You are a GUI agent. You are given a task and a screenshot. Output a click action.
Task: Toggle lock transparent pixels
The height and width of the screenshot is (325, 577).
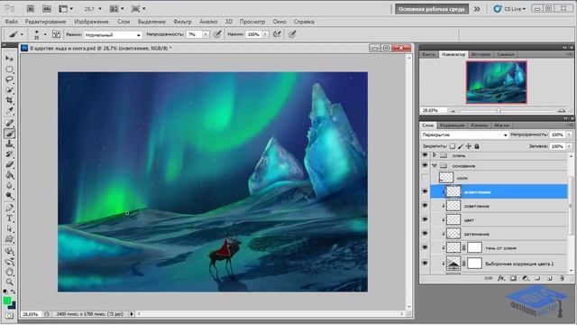pos(453,146)
